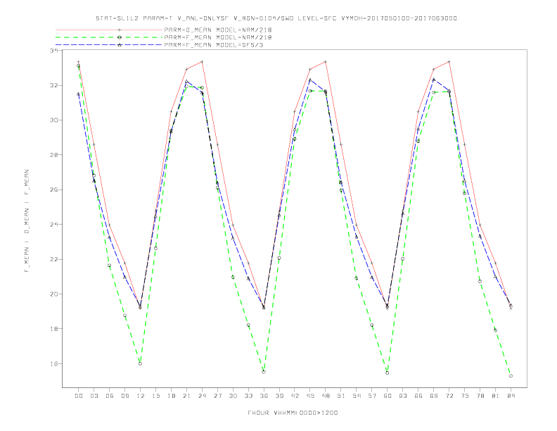Click y-axis tick label 32
557x431 pixels.
click(x=54, y=86)
